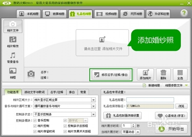Screen dimensions: 192x137
Task: Toggle 相片控制 checkbox
Action: coord(35,126)
